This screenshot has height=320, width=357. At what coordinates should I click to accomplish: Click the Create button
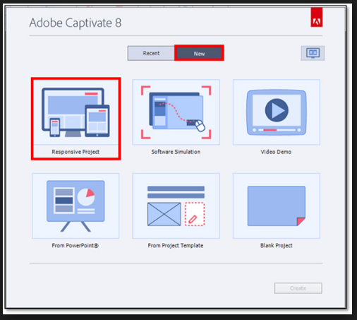click(x=298, y=288)
